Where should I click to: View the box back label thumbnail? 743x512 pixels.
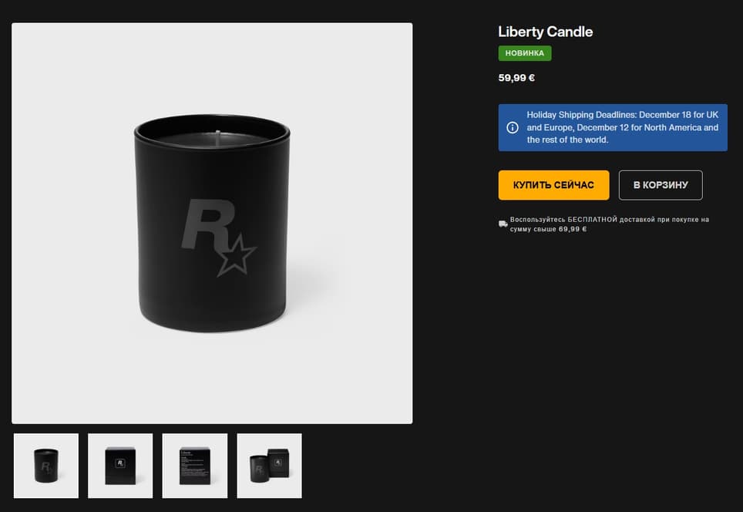point(195,466)
